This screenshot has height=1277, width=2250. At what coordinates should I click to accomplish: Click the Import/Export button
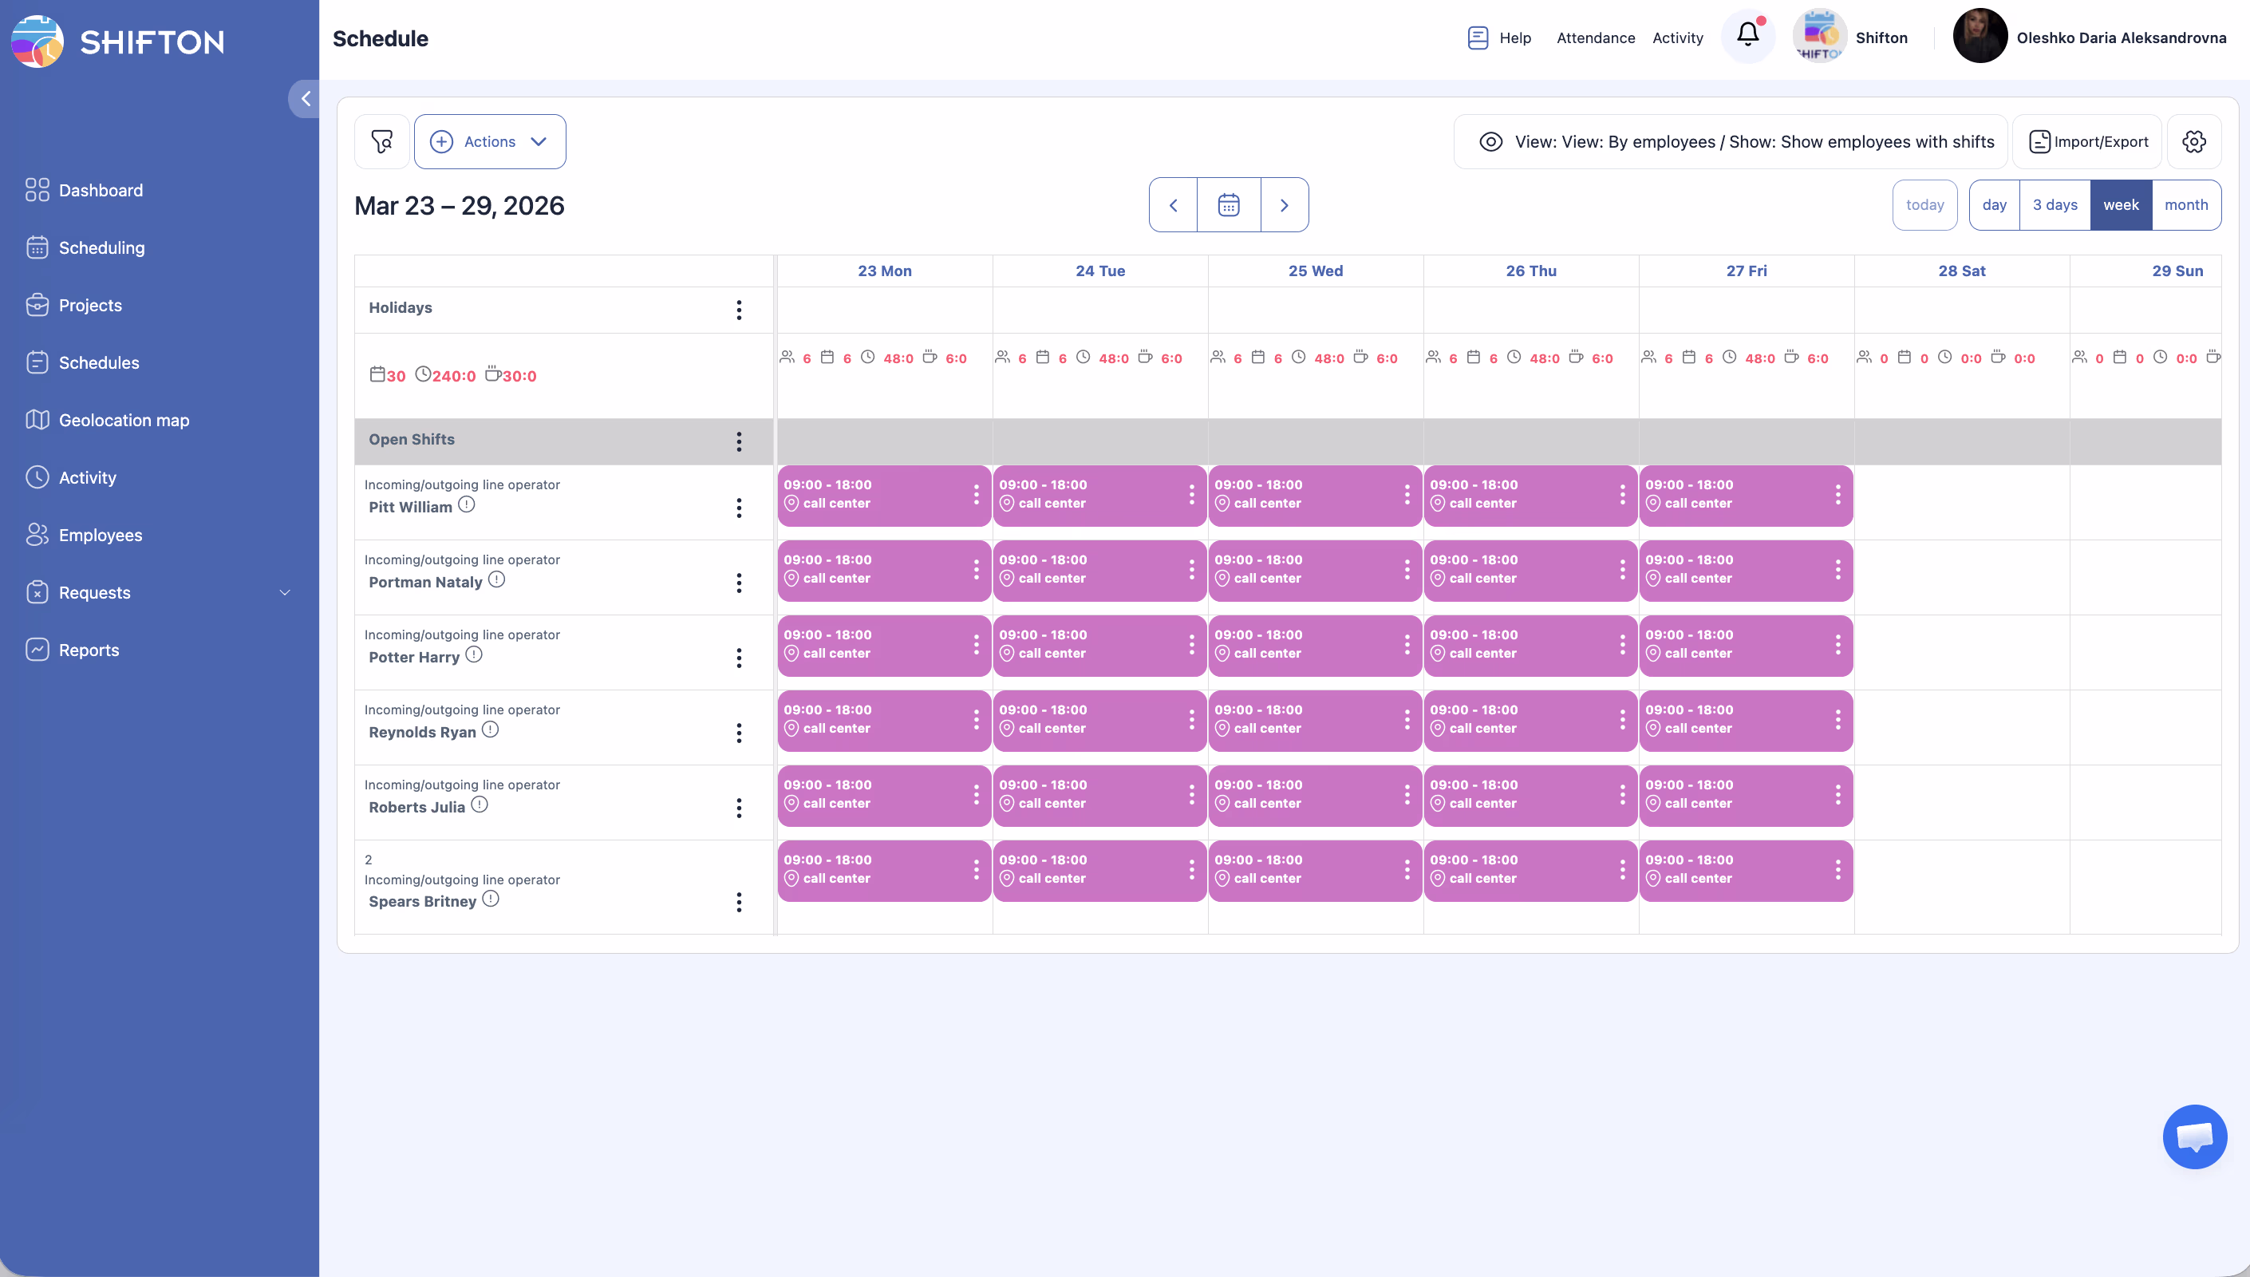(2088, 141)
